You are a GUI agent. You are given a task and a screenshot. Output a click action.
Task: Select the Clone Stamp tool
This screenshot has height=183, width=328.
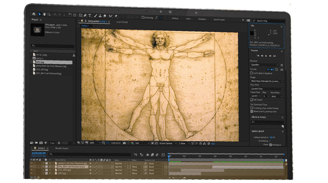pos(100,16)
